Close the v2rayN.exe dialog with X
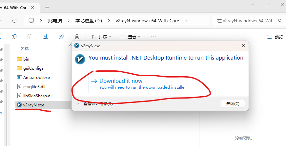This screenshot has width=286, height=146. click(243, 46)
